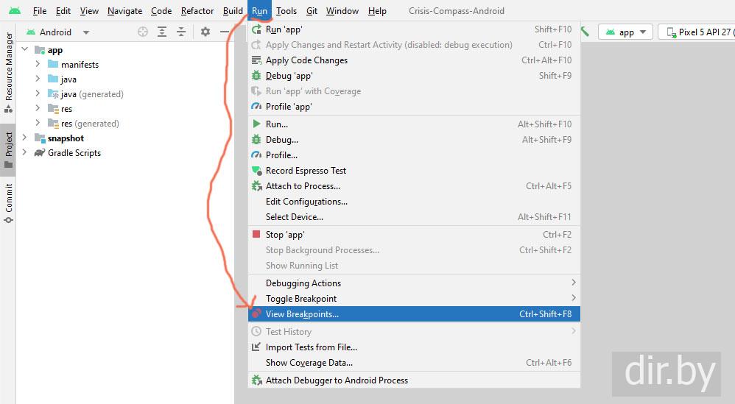Expand the java folder

pyautogui.click(x=38, y=79)
